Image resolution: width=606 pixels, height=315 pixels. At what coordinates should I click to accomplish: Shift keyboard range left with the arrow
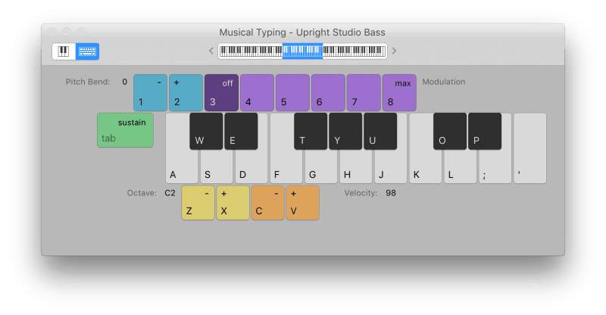[211, 51]
